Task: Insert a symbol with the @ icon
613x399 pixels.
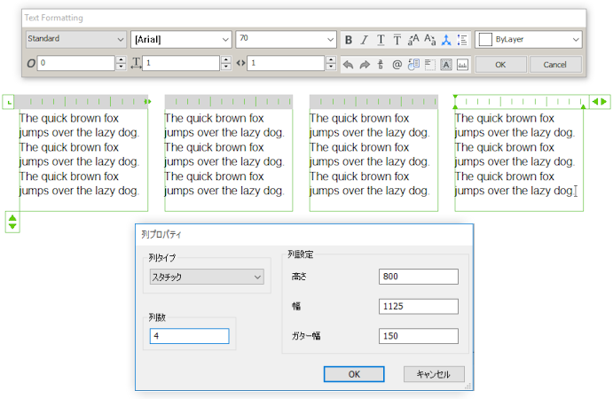Action: coord(397,65)
